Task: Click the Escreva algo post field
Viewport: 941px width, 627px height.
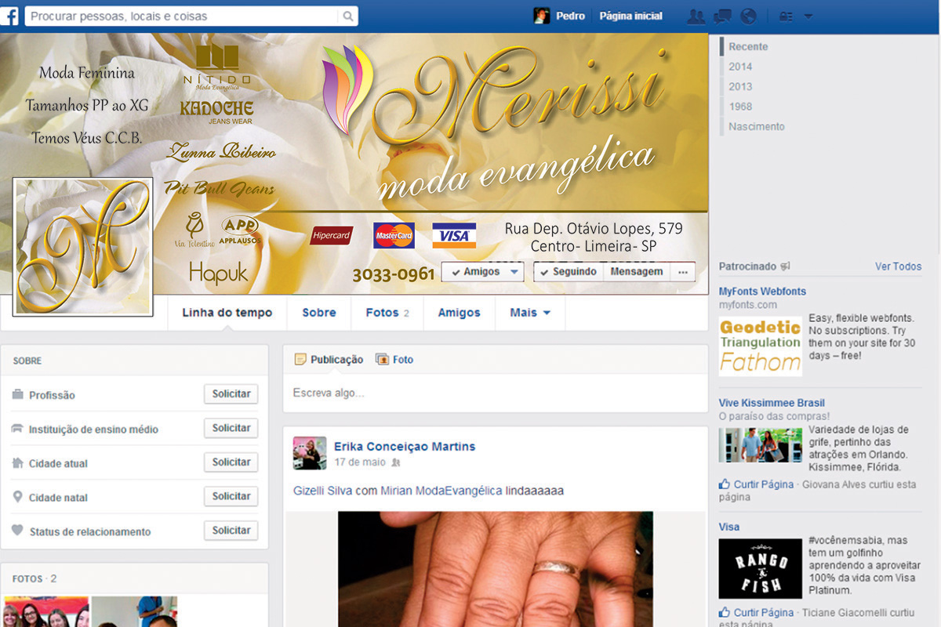Action: pos(494,393)
